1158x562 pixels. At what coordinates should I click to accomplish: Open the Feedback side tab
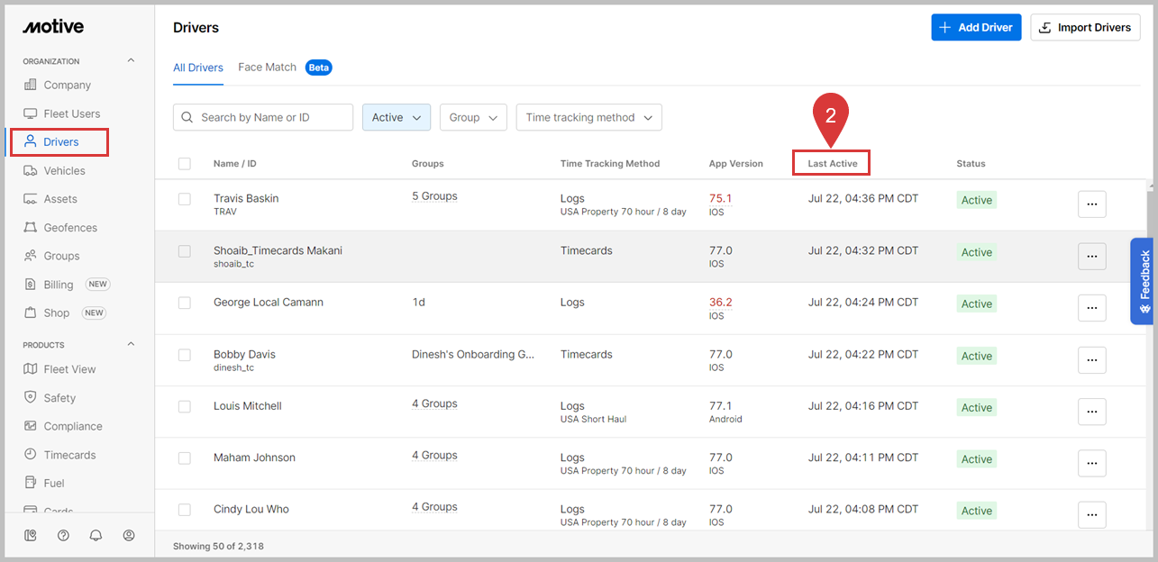pyautogui.click(x=1143, y=281)
